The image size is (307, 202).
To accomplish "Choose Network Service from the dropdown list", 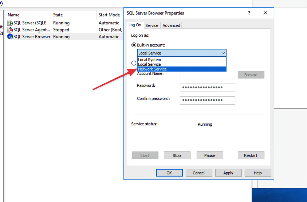I will click(x=182, y=69).
